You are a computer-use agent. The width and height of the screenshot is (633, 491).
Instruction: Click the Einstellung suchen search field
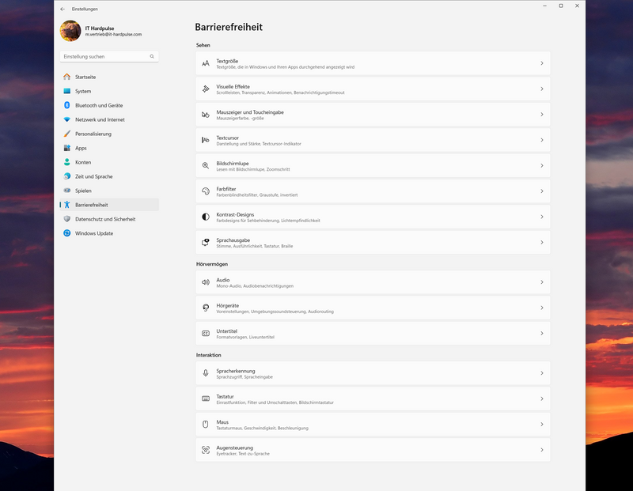pyautogui.click(x=103, y=57)
